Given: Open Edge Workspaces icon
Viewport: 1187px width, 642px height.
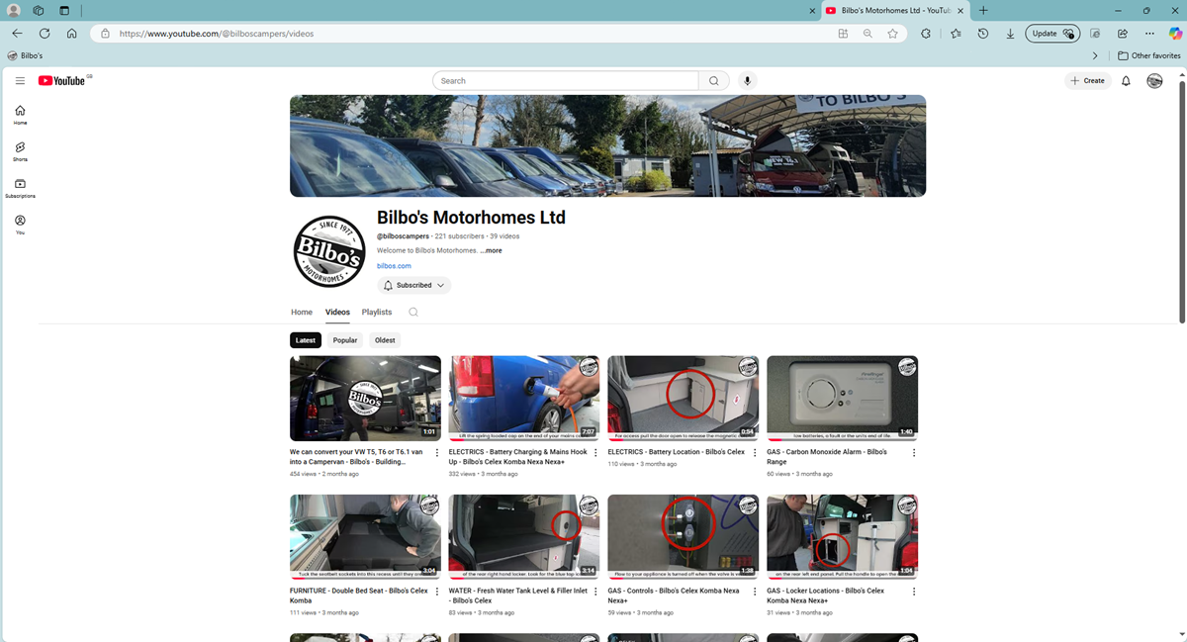Looking at the screenshot, I should [x=39, y=10].
